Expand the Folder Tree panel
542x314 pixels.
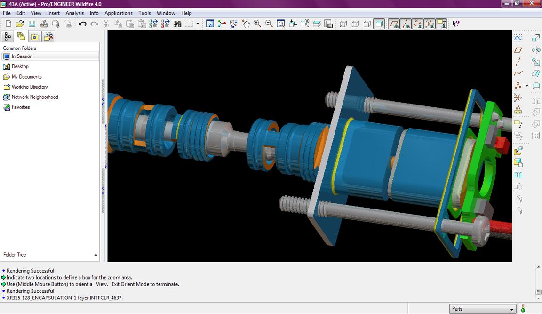click(x=96, y=255)
